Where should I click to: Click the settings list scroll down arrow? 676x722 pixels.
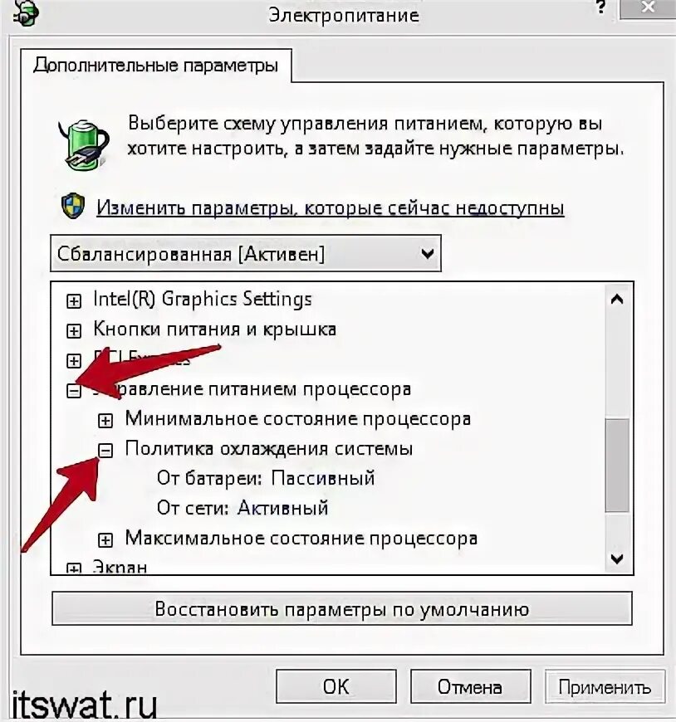(616, 559)
